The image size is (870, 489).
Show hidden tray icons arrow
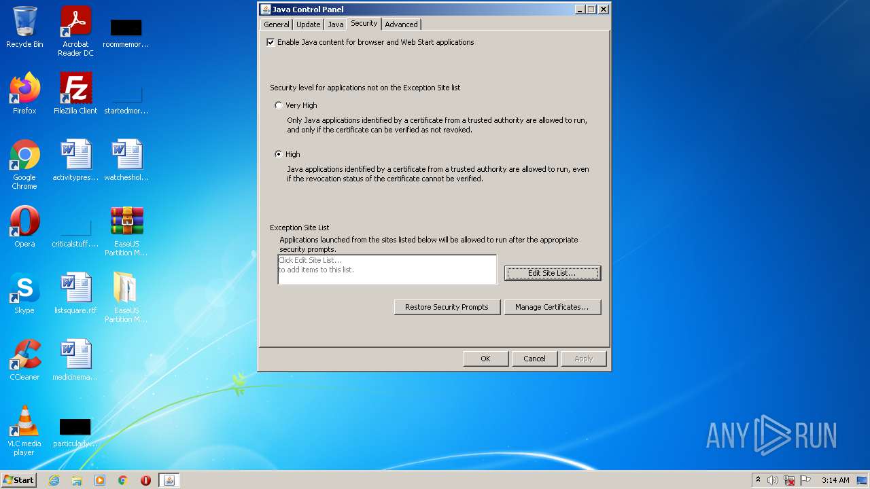pos(758,480)
